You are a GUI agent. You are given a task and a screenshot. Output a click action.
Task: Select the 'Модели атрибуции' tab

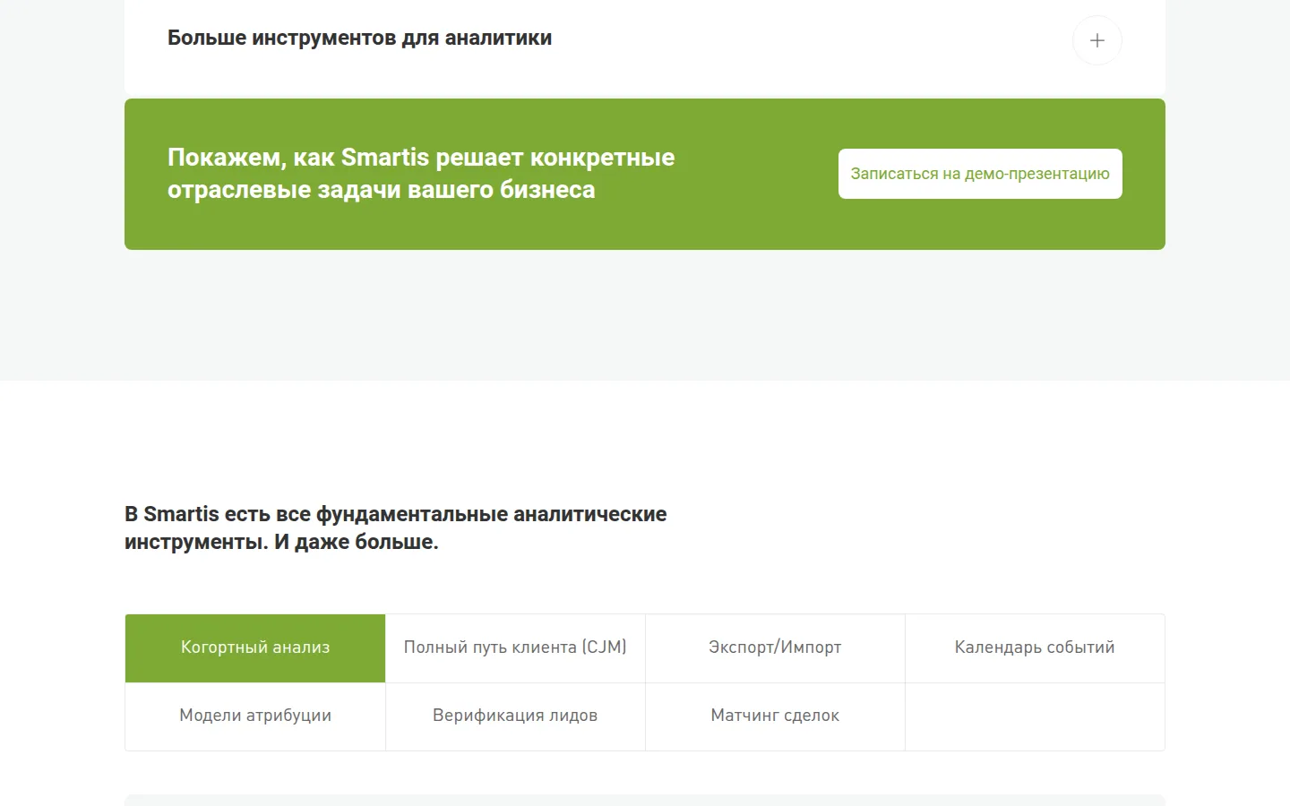pyautogui.click(x=255, y=716)
